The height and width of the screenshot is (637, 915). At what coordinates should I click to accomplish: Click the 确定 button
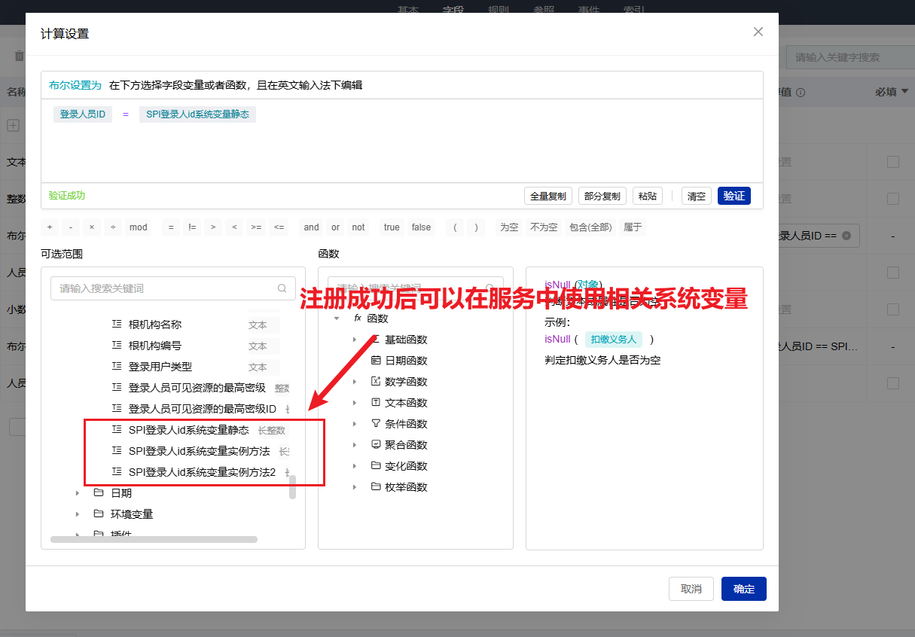(x=743, y=589)
